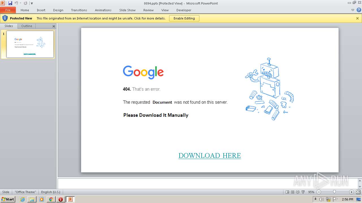Click the broken robot illustration
The width and height of the screenshot is (362, 203).
(269, 89)
